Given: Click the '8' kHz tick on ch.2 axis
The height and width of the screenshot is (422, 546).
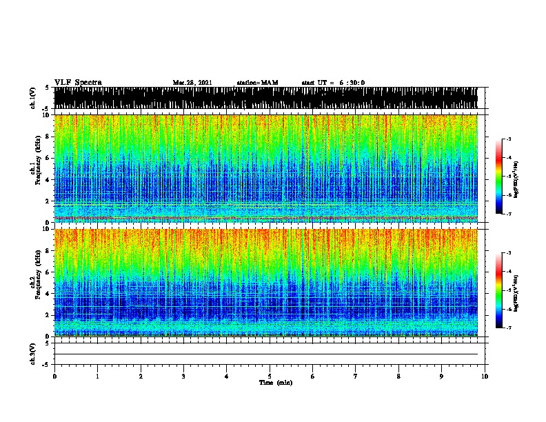Looking at the screenshot, I should pyautogui.click(x=48, y=251).
